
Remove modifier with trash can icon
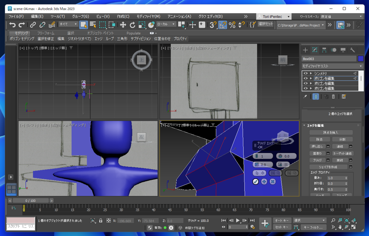point(333,97)
